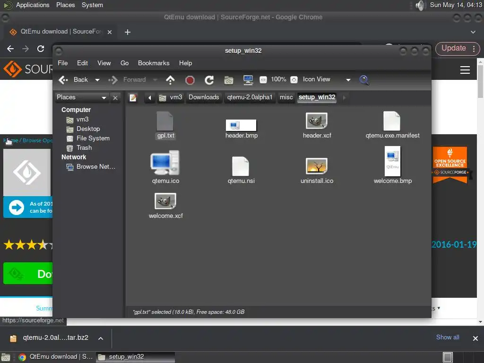The height and width of the screenshot is (363, 484).
Task: Click the Chrome page vertical scrollbar
Action: pos(480,82)
